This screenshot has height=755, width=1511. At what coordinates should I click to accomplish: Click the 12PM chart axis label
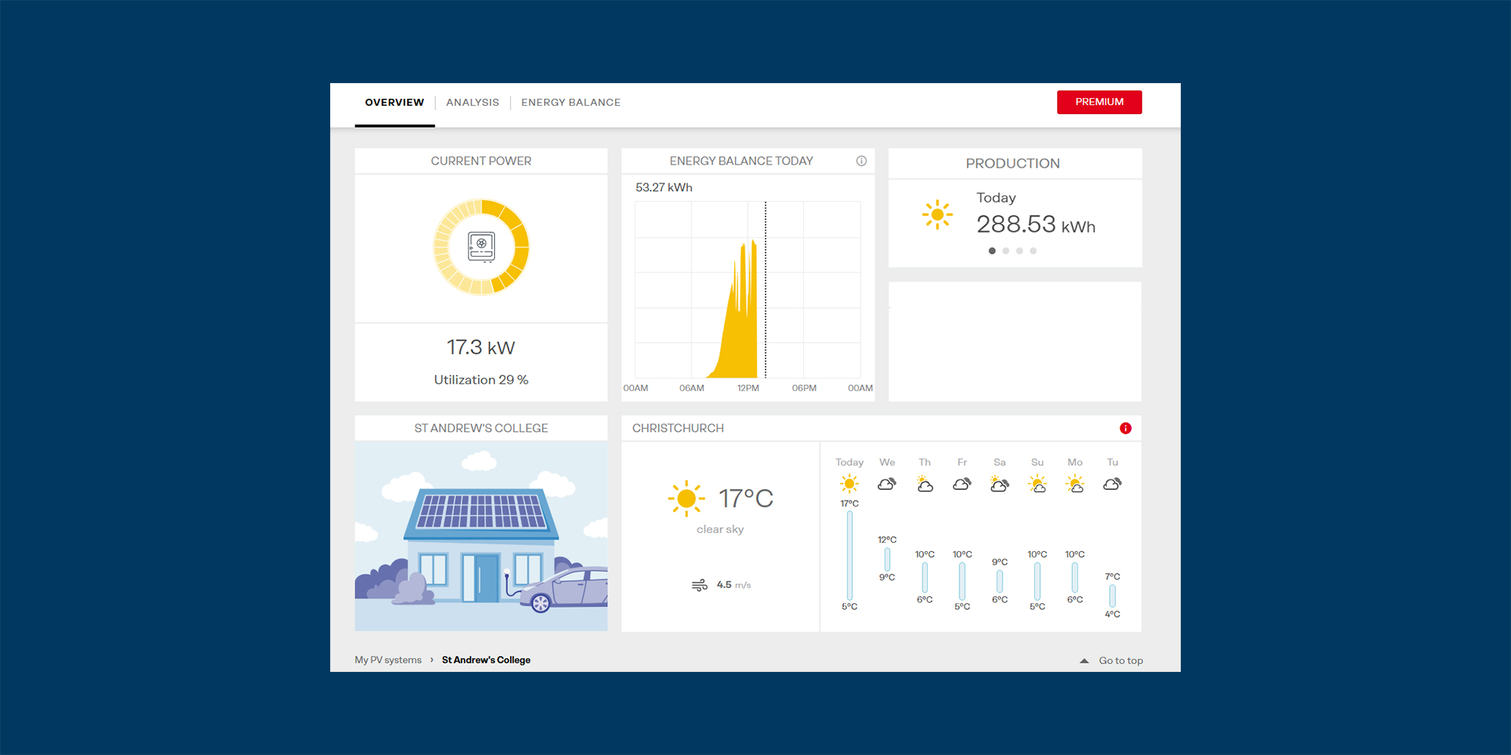point(748,388)
